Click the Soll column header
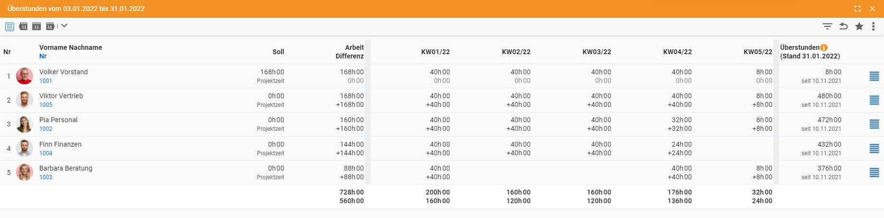This screenshot has height=218, width=884. (x=278, y=52)
